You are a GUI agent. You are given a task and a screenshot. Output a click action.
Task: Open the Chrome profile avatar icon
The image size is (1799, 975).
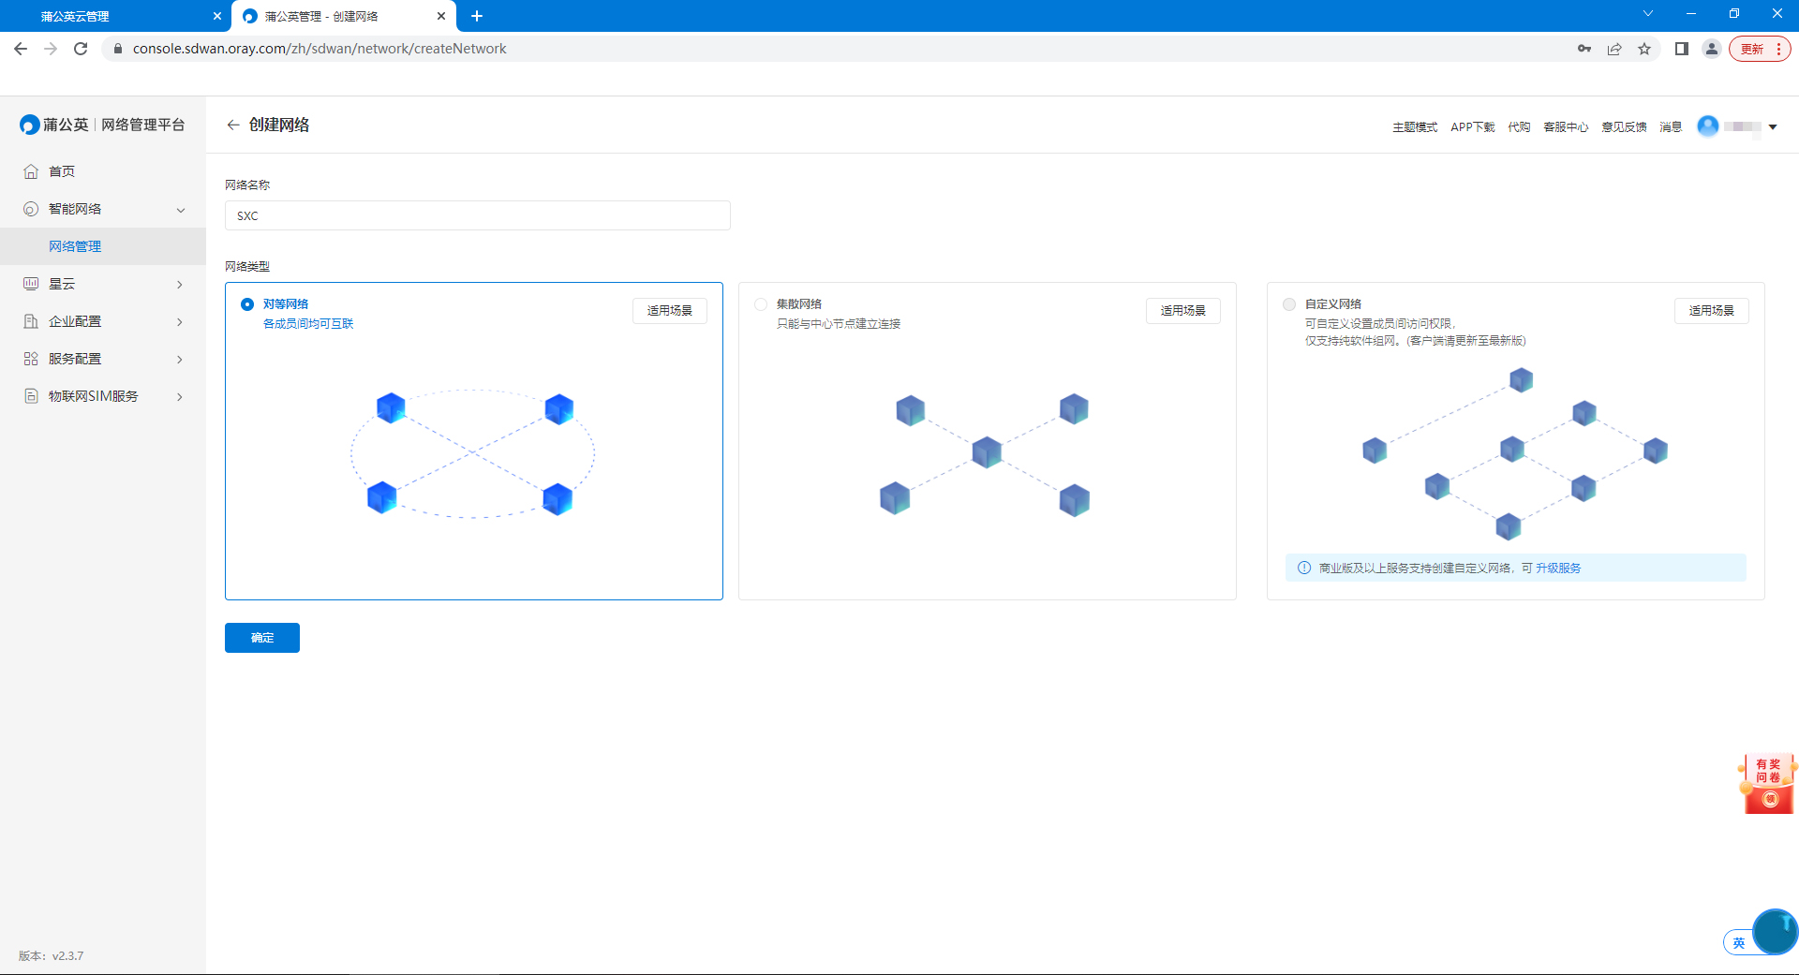click(x=1712, y=49)
